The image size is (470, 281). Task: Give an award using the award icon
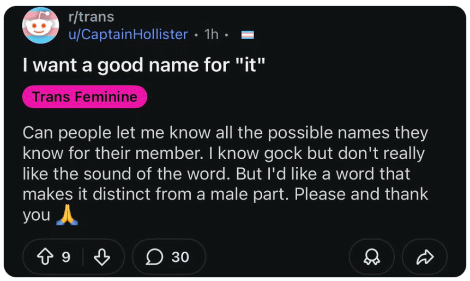coord(372,257)
